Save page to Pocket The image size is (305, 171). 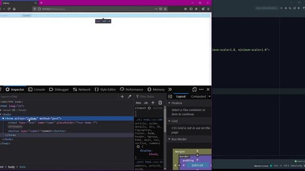[x=161, y=9]
